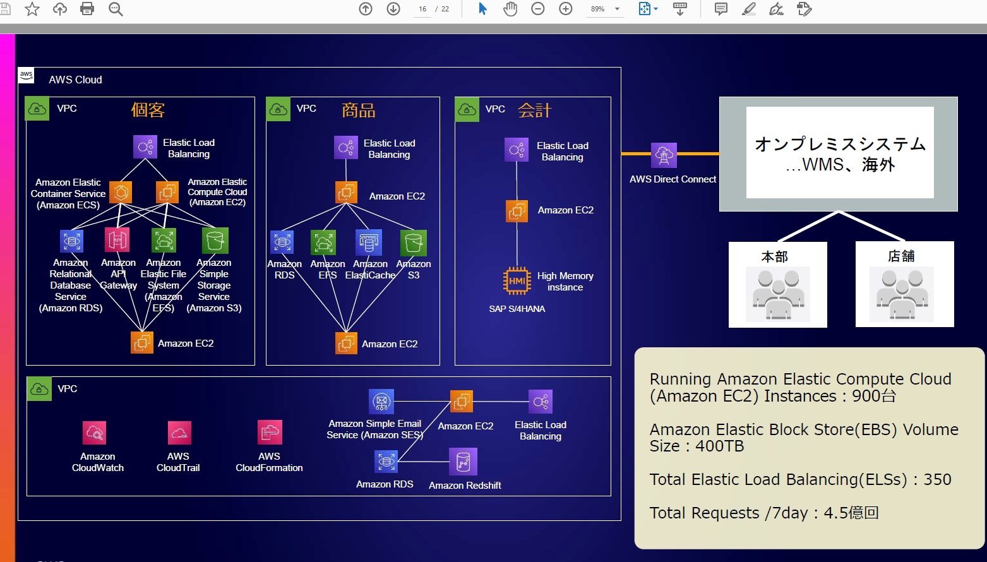This screenshot has width=987, height=562.
Task: Click the AWS CloudTrail icon
Action: click(x=179, y=433)
